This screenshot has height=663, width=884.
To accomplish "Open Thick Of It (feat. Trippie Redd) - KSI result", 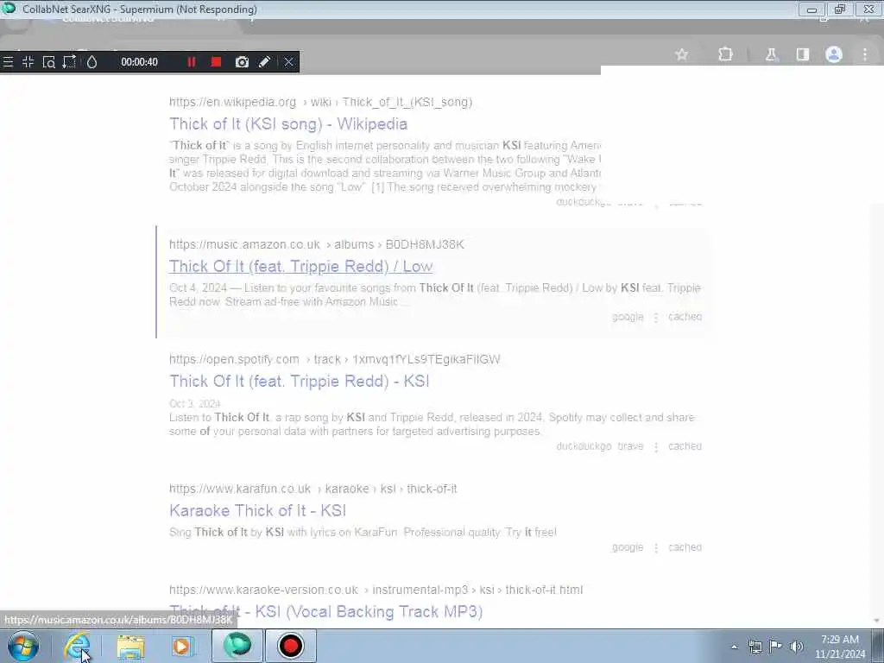I will 300,381.
